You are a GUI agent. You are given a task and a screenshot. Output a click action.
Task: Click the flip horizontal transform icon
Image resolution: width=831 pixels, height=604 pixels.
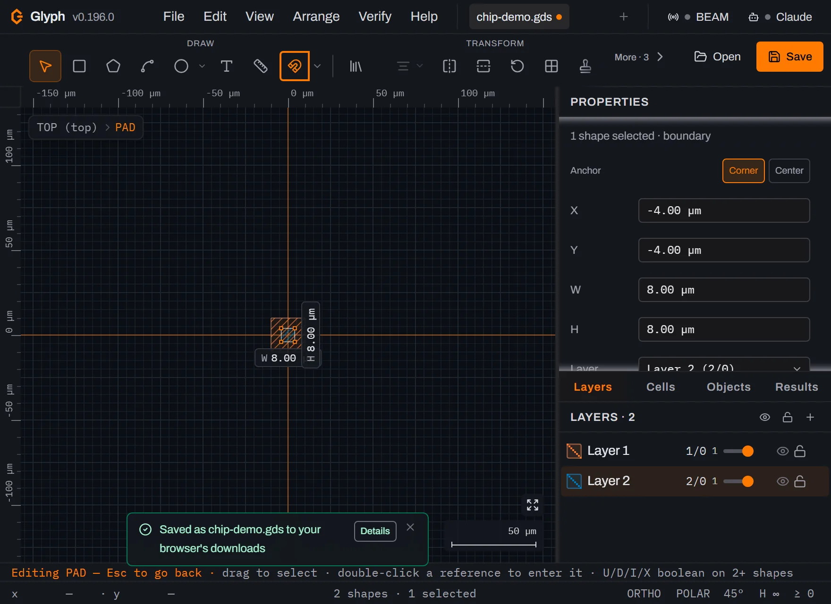[x=449, y=66]
